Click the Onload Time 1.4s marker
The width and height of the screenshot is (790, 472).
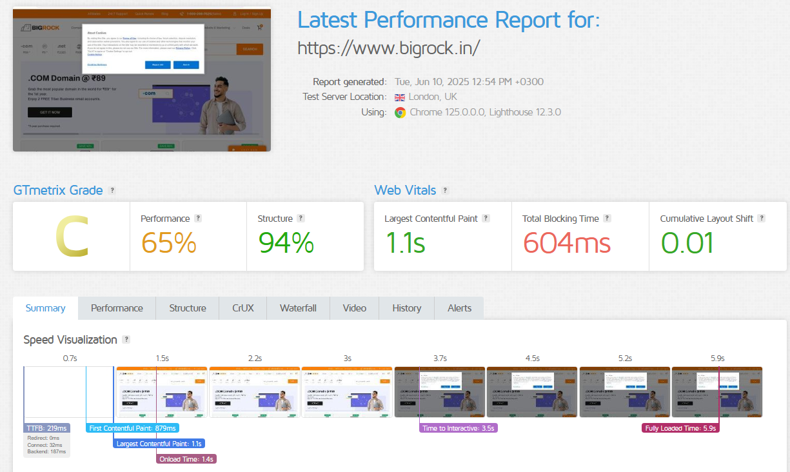coord(186,459)
